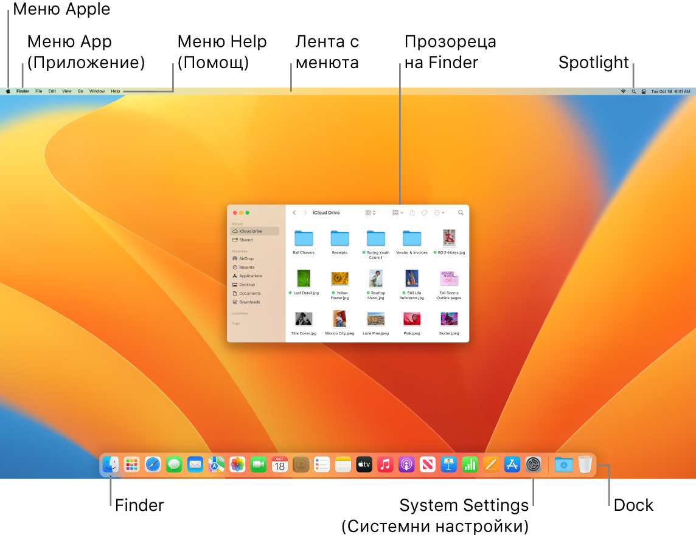The height and width of the screenshot is (540, 696).
Task: Open Numbers in the Dock
Action: pos(470,465)
